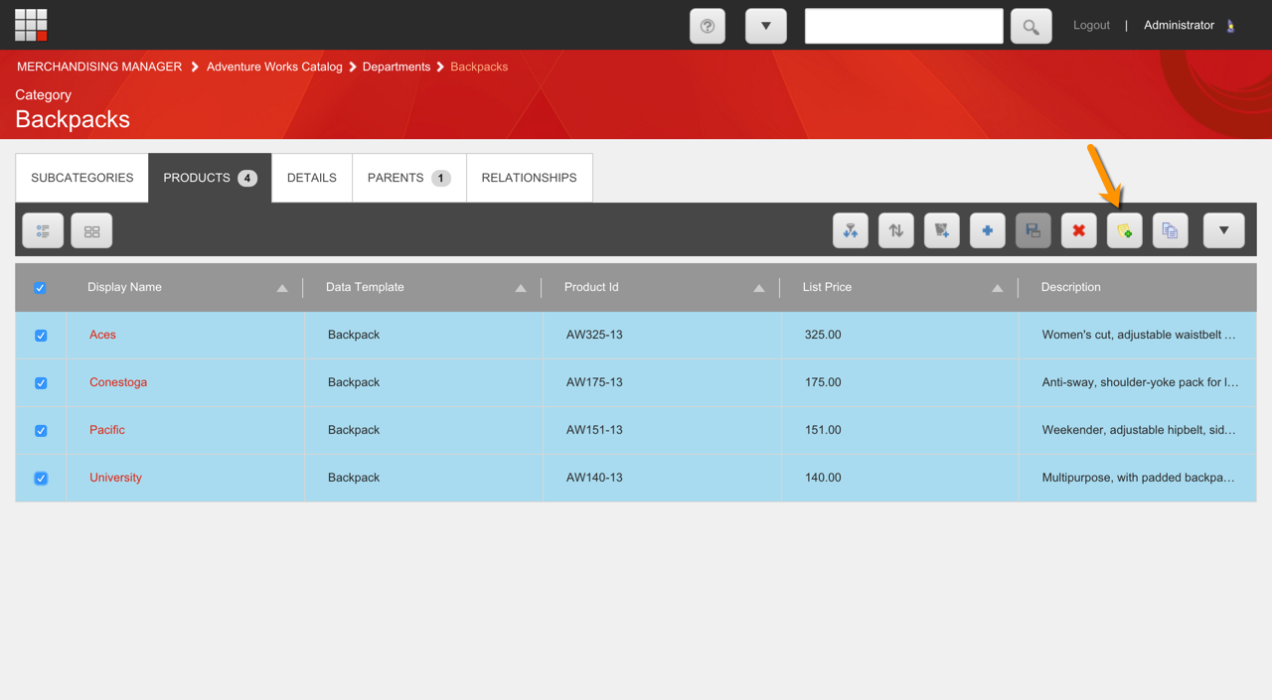Click the greyed-out save disk button
1272x700 pixels.
click(1033, 230)
